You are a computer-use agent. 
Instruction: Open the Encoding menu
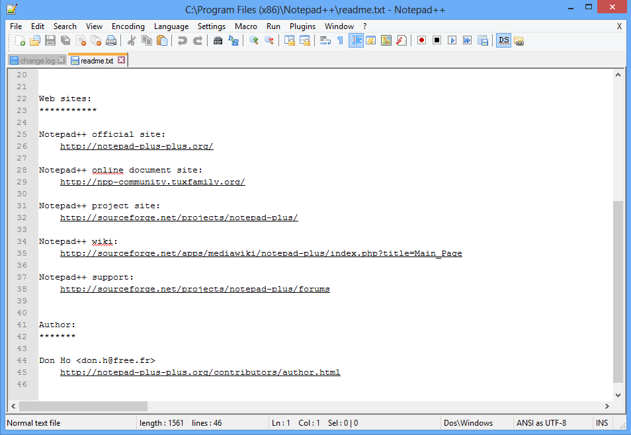click(x=128, y=26)
